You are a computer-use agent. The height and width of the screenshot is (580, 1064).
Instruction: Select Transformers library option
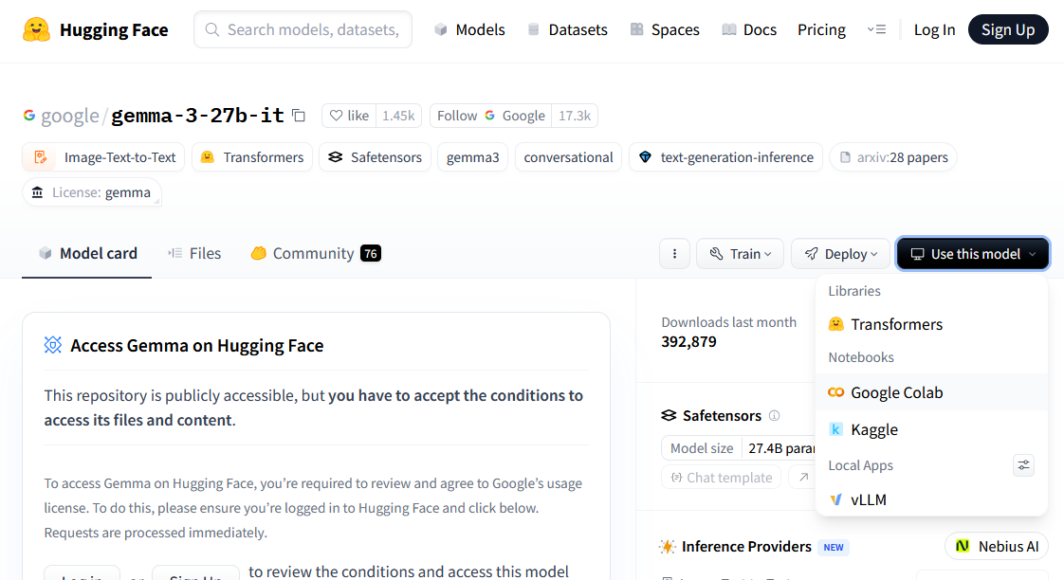coord(896,324)
